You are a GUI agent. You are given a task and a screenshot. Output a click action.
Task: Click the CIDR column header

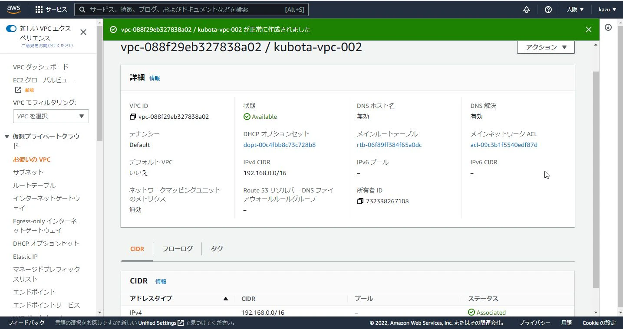point(248,299)
